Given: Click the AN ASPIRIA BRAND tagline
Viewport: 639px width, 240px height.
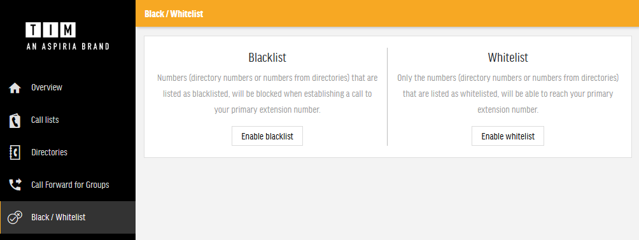Looking at the screenshot, I should (x=67, y=46).
